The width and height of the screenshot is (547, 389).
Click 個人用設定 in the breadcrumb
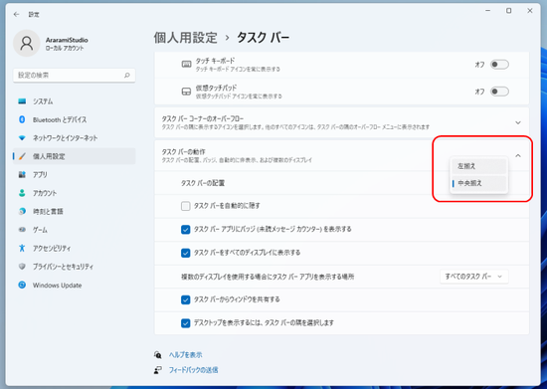(186, 38)
